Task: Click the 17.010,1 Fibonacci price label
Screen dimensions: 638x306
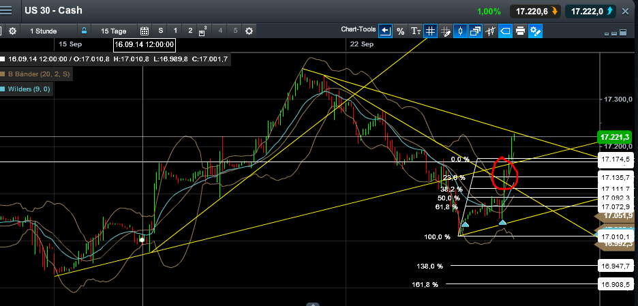Action: (616, 236)
